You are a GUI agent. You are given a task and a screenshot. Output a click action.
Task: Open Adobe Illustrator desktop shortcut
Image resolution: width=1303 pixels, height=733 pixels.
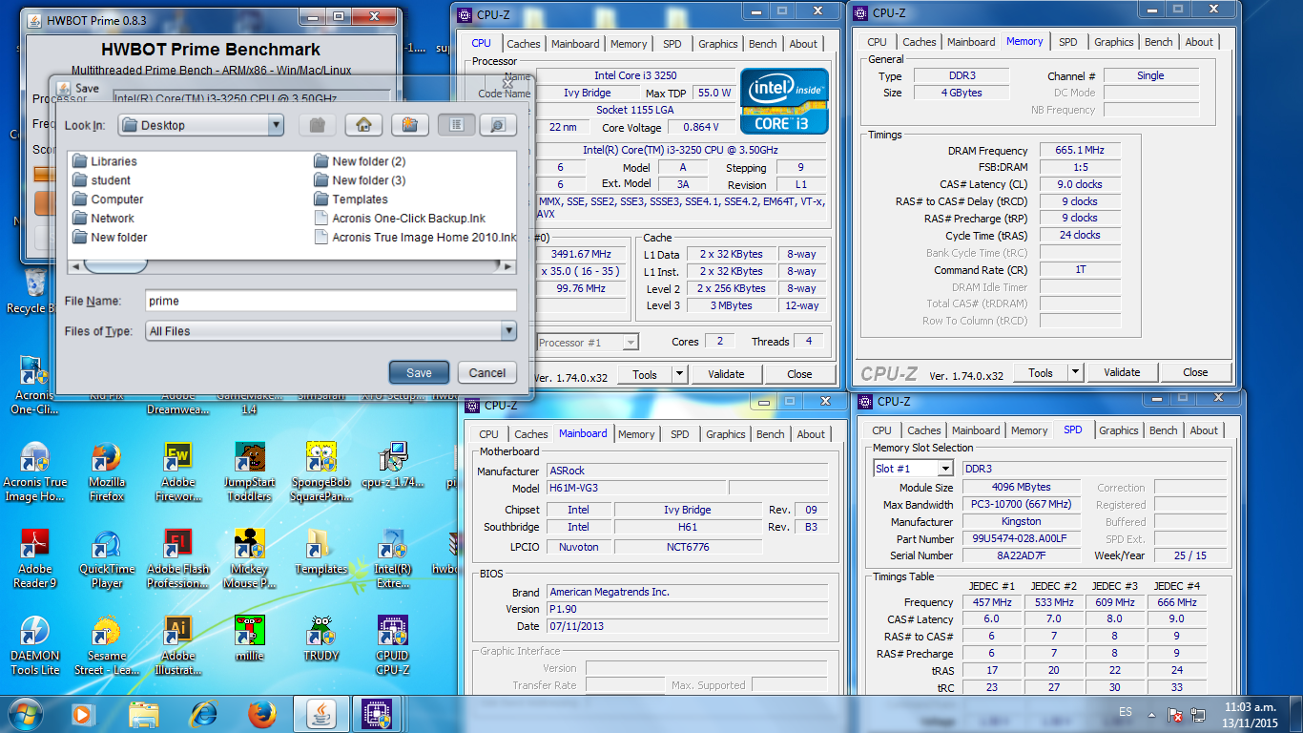point(178,645)
